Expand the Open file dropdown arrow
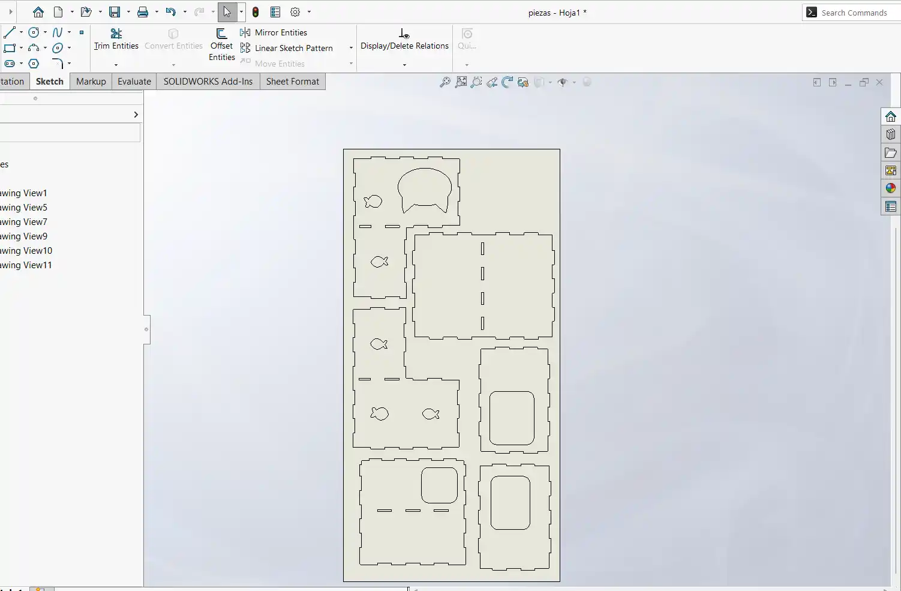901x591 pixels. (x=100, y=12)
